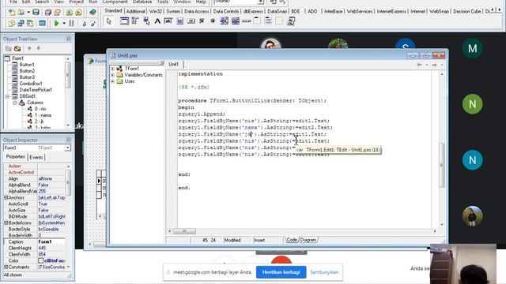The image size is (506, 284).
Task: Click the View Form toolbar icon
Action: click(21, 23)
